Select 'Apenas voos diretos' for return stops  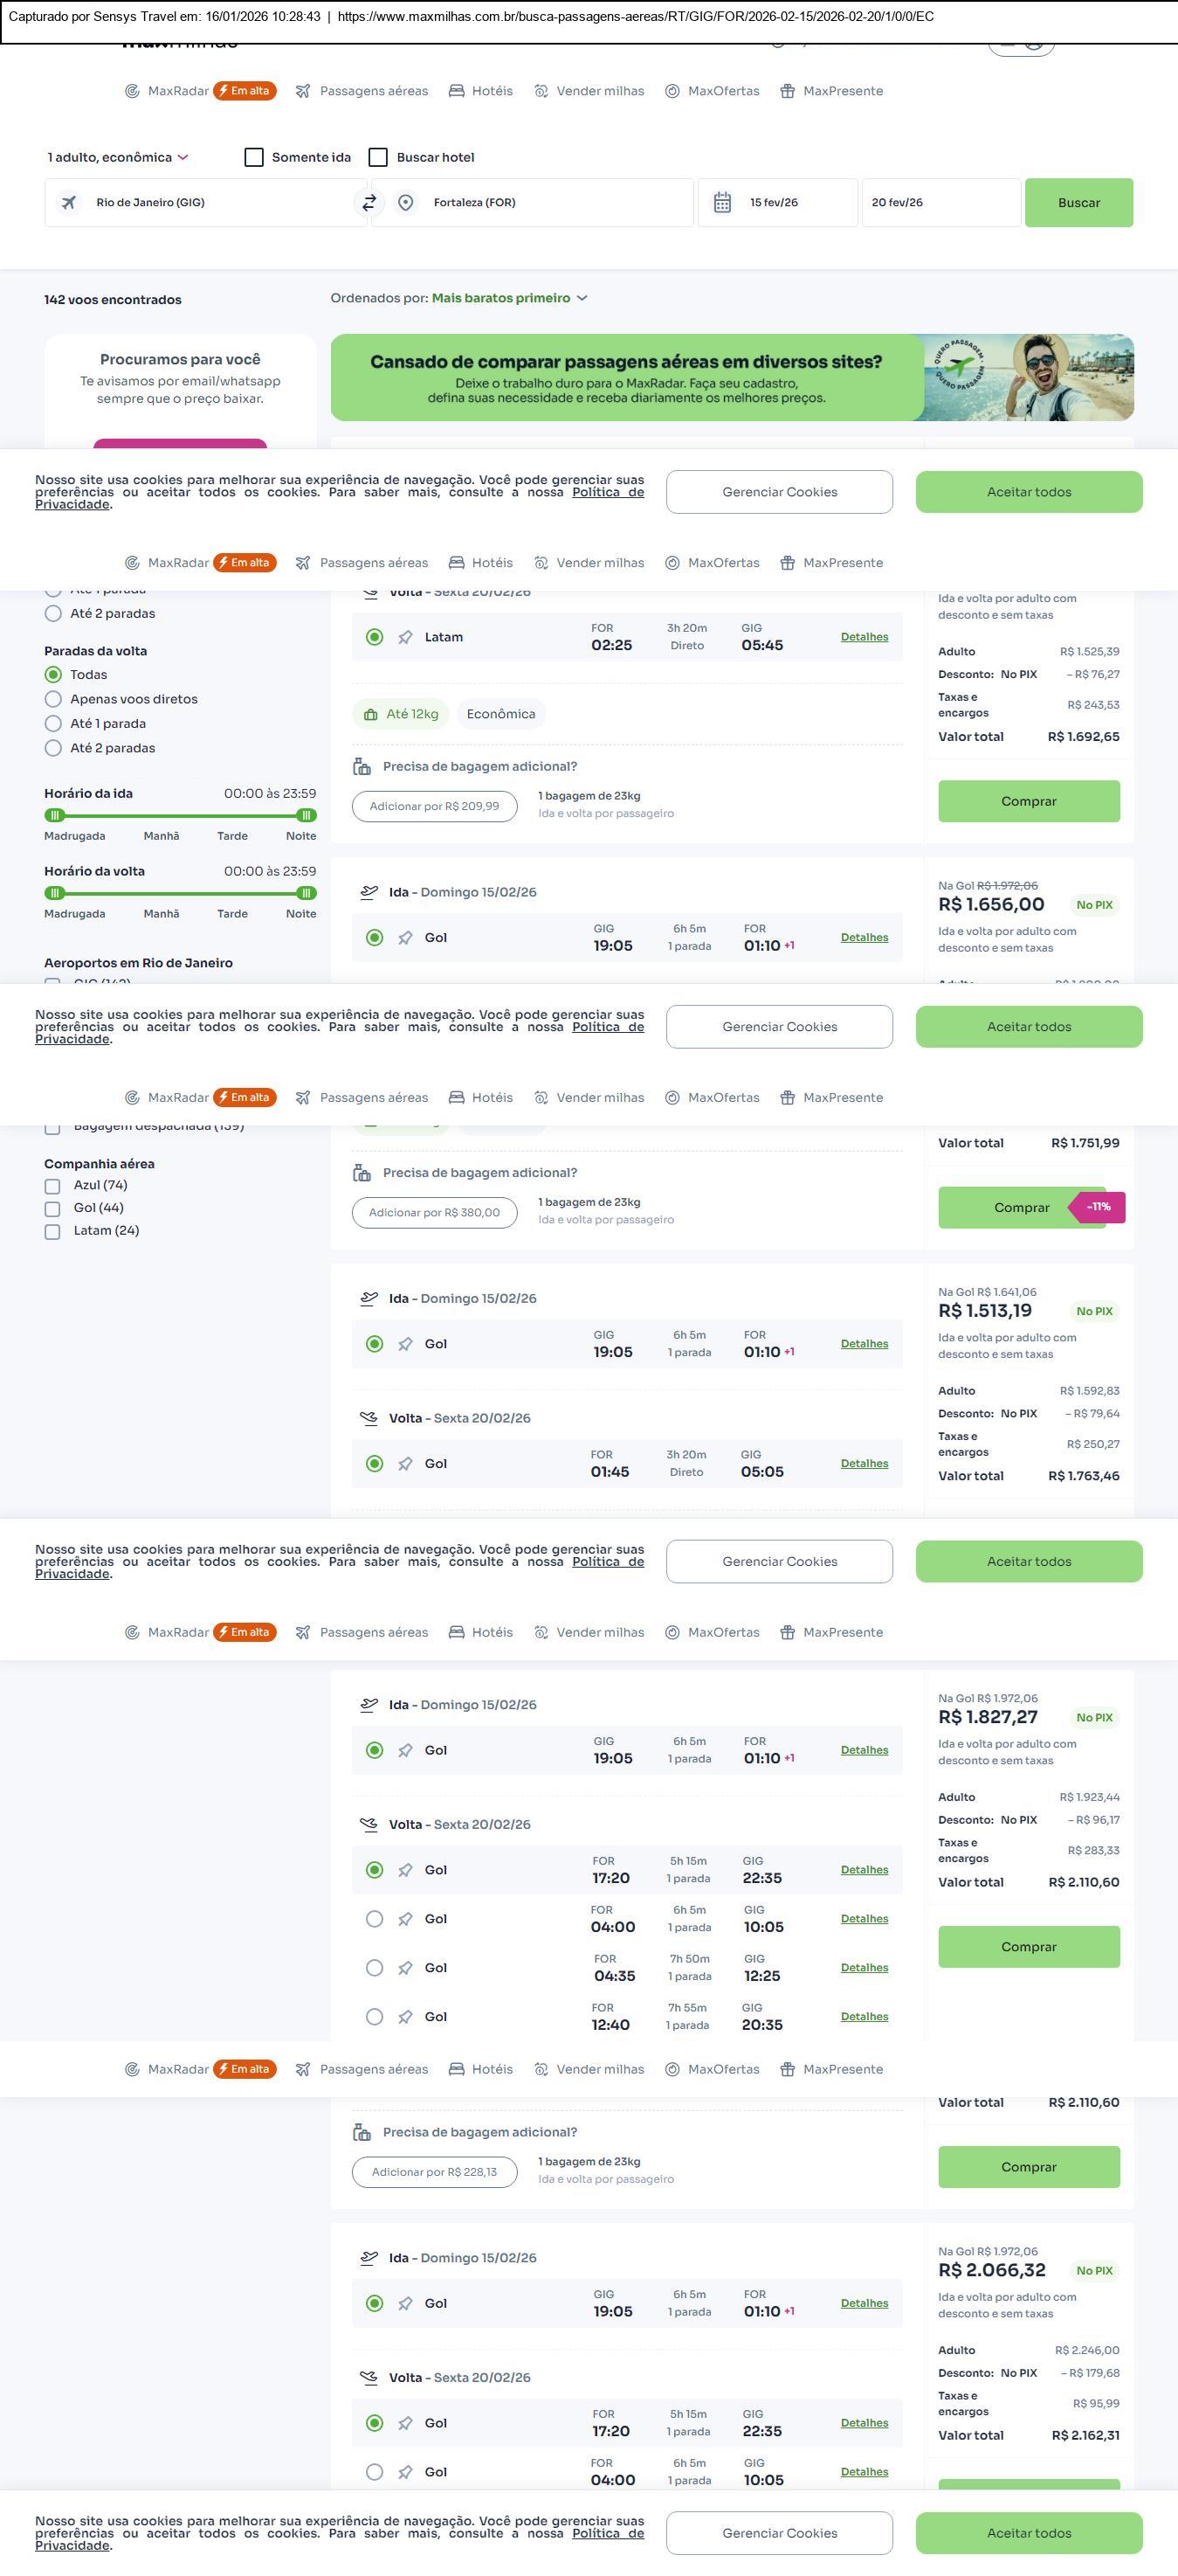click(x=54, y=699)
